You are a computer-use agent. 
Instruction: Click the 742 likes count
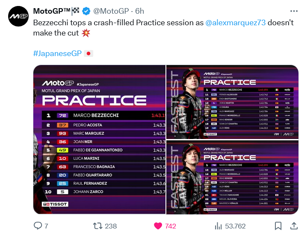170,226
